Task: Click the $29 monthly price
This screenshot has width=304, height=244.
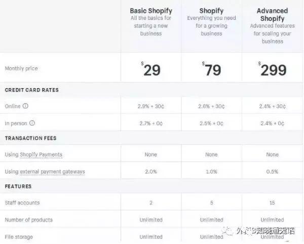Action: (x=151, y=69)
